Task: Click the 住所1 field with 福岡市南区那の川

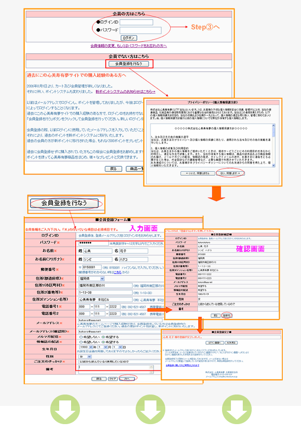Action: point(105,286)
